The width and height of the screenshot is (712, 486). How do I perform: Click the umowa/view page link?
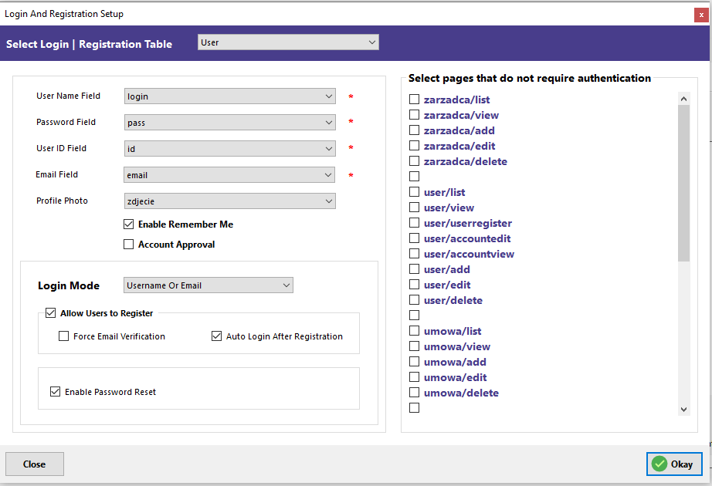(x=457, y=346)
